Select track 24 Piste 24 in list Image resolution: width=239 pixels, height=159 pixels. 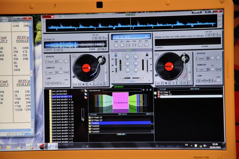[119, 117]
